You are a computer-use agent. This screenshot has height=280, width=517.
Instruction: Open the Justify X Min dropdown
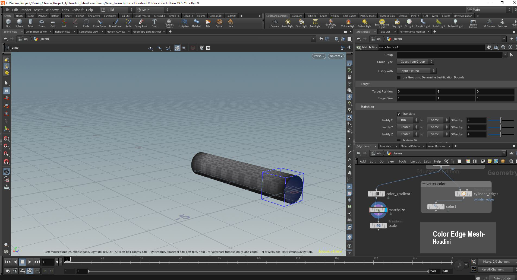408,120
